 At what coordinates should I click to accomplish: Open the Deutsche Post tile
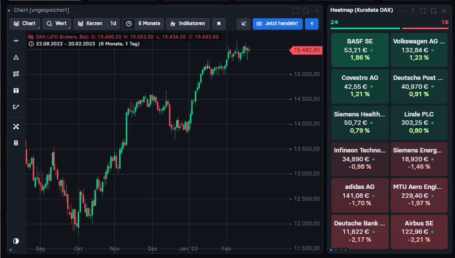[x=419, y=86]
